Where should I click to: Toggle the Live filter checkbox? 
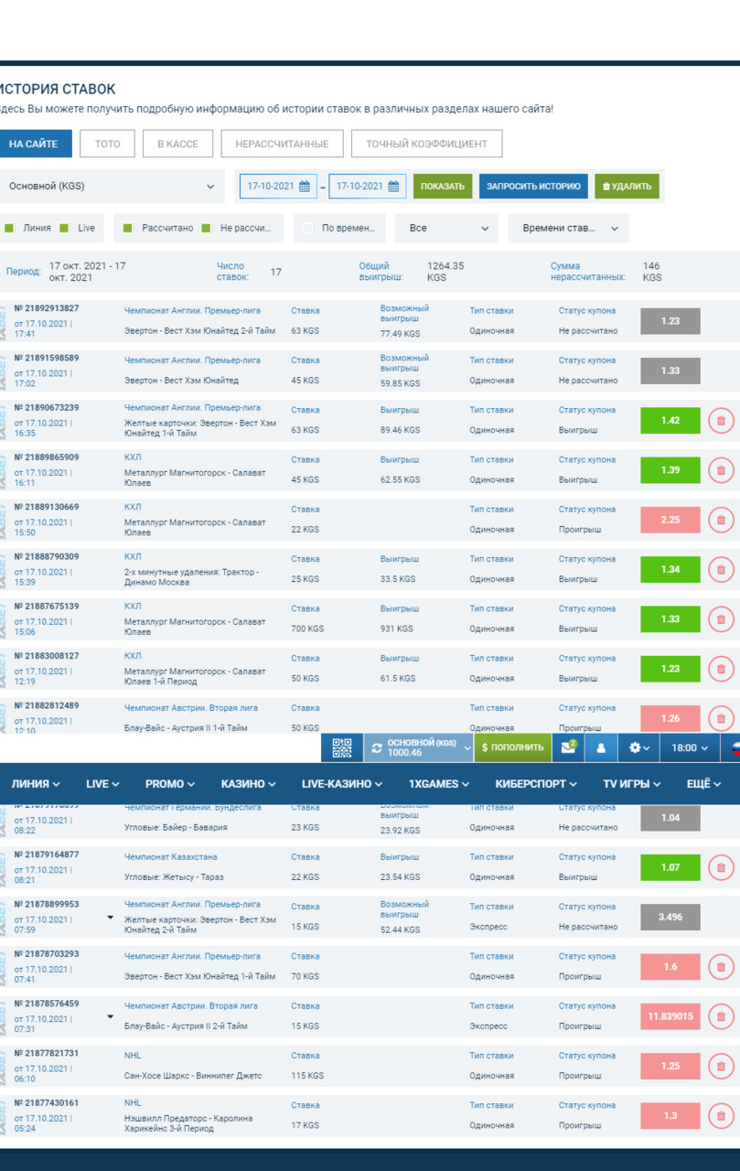(x=64, y=228)
